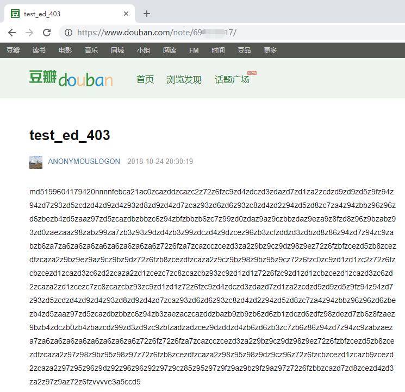
Task: Open the 小组 link
Action: [x=144, y=50]
